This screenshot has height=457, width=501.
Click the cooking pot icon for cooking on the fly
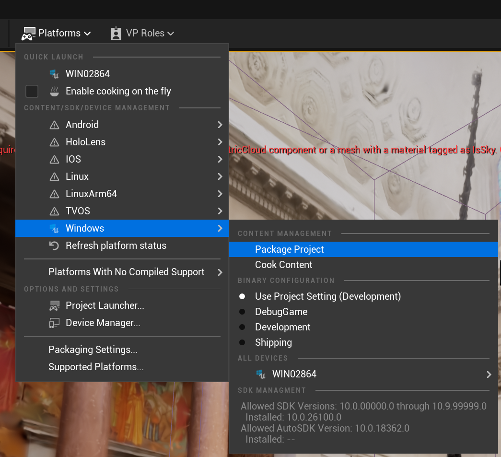[54, 91]
